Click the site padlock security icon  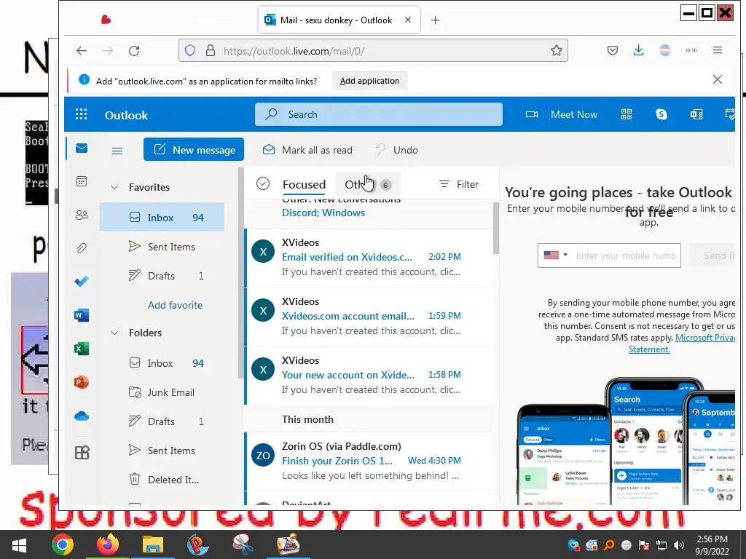pyautogui.click(x=211, y=50)
